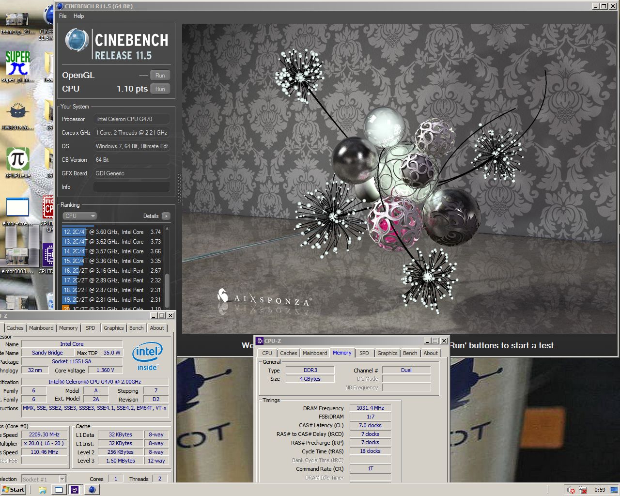Select ranking row 19 at 2.81 GHz
Viewport: 620px width, 496px height.
click(112, 300)
